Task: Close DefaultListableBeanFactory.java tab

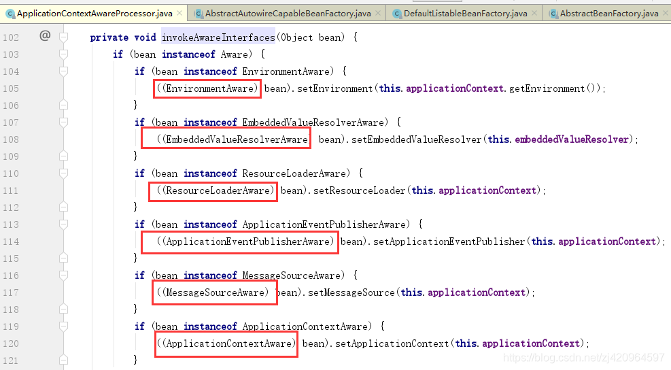Action: (x=534, y=14)
